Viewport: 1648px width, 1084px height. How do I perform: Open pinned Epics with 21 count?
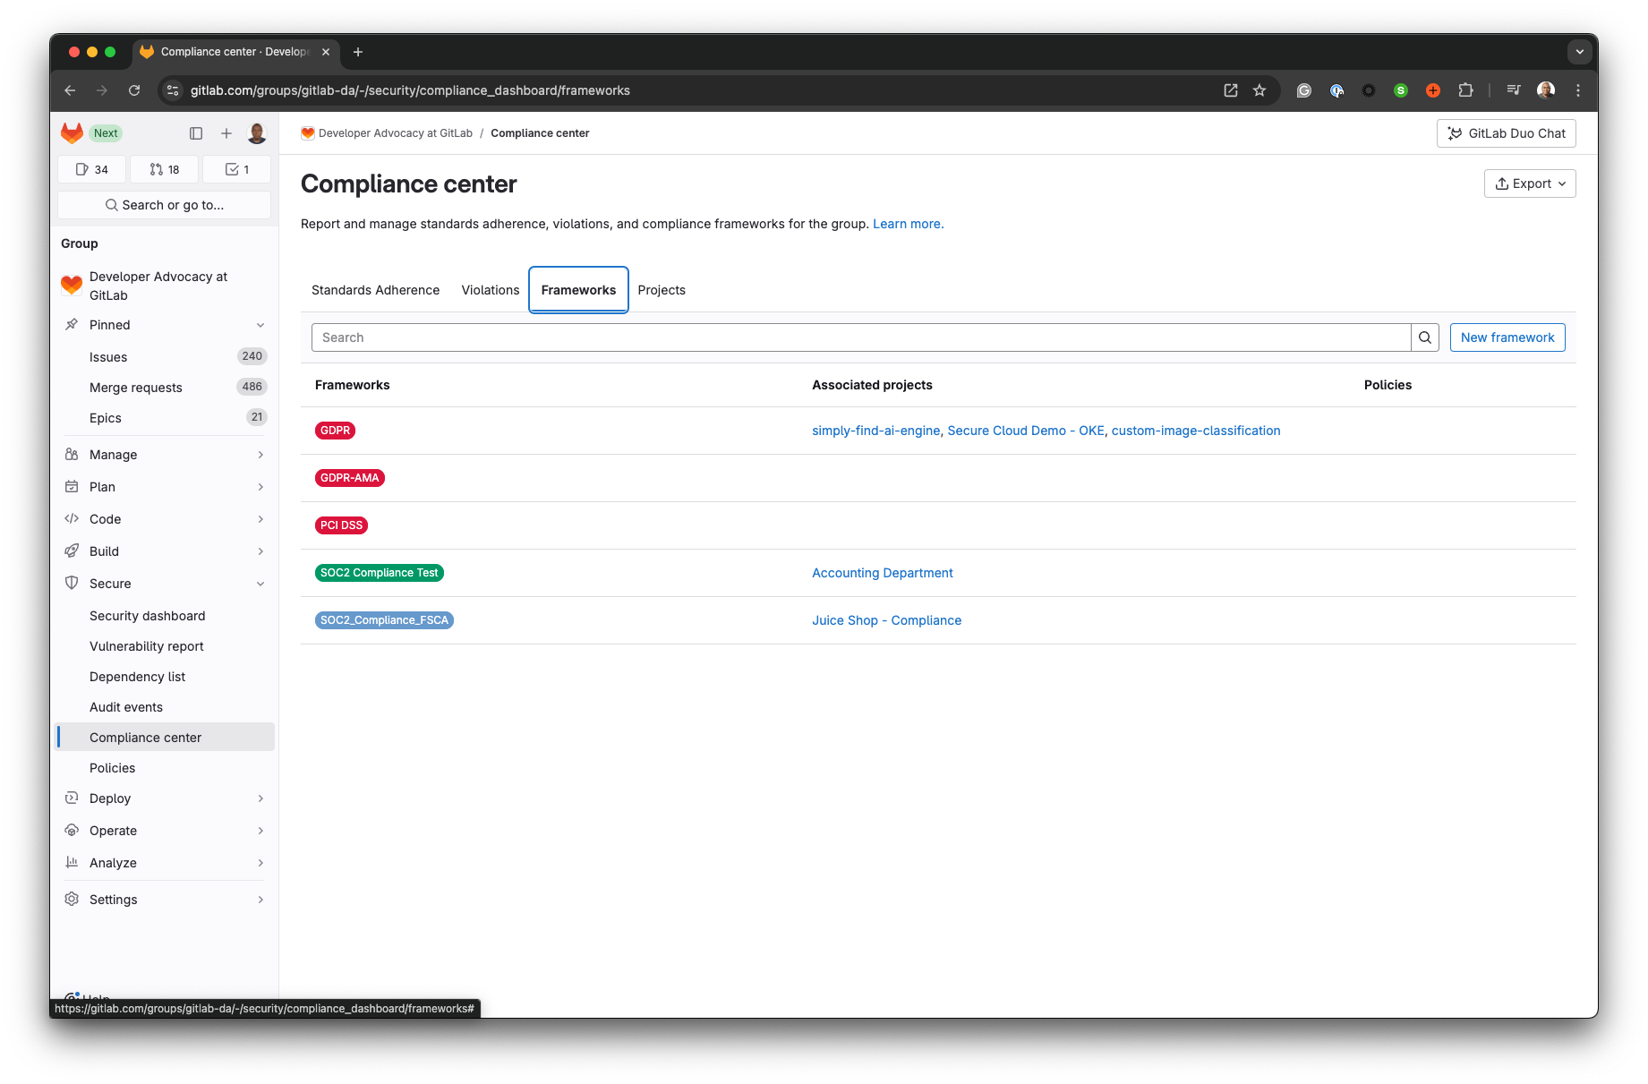[x=165, y=418]
